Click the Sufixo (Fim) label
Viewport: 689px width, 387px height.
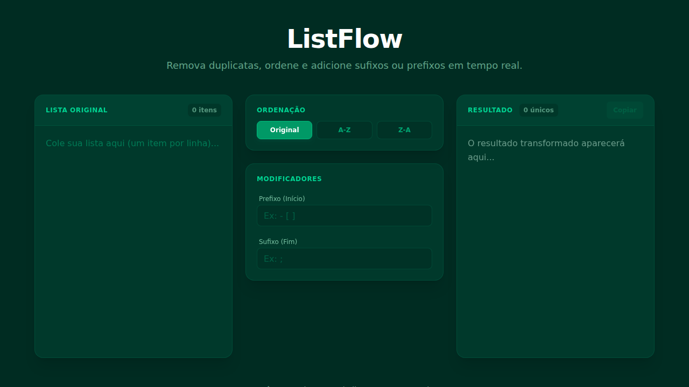point(278,241)
